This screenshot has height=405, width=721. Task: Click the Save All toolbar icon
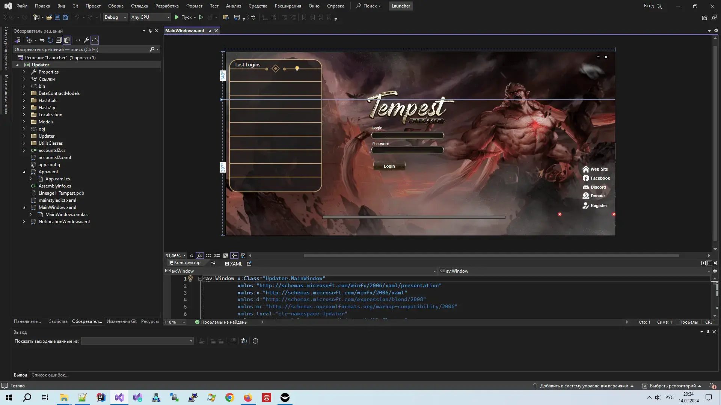click(x=66, y=17)
